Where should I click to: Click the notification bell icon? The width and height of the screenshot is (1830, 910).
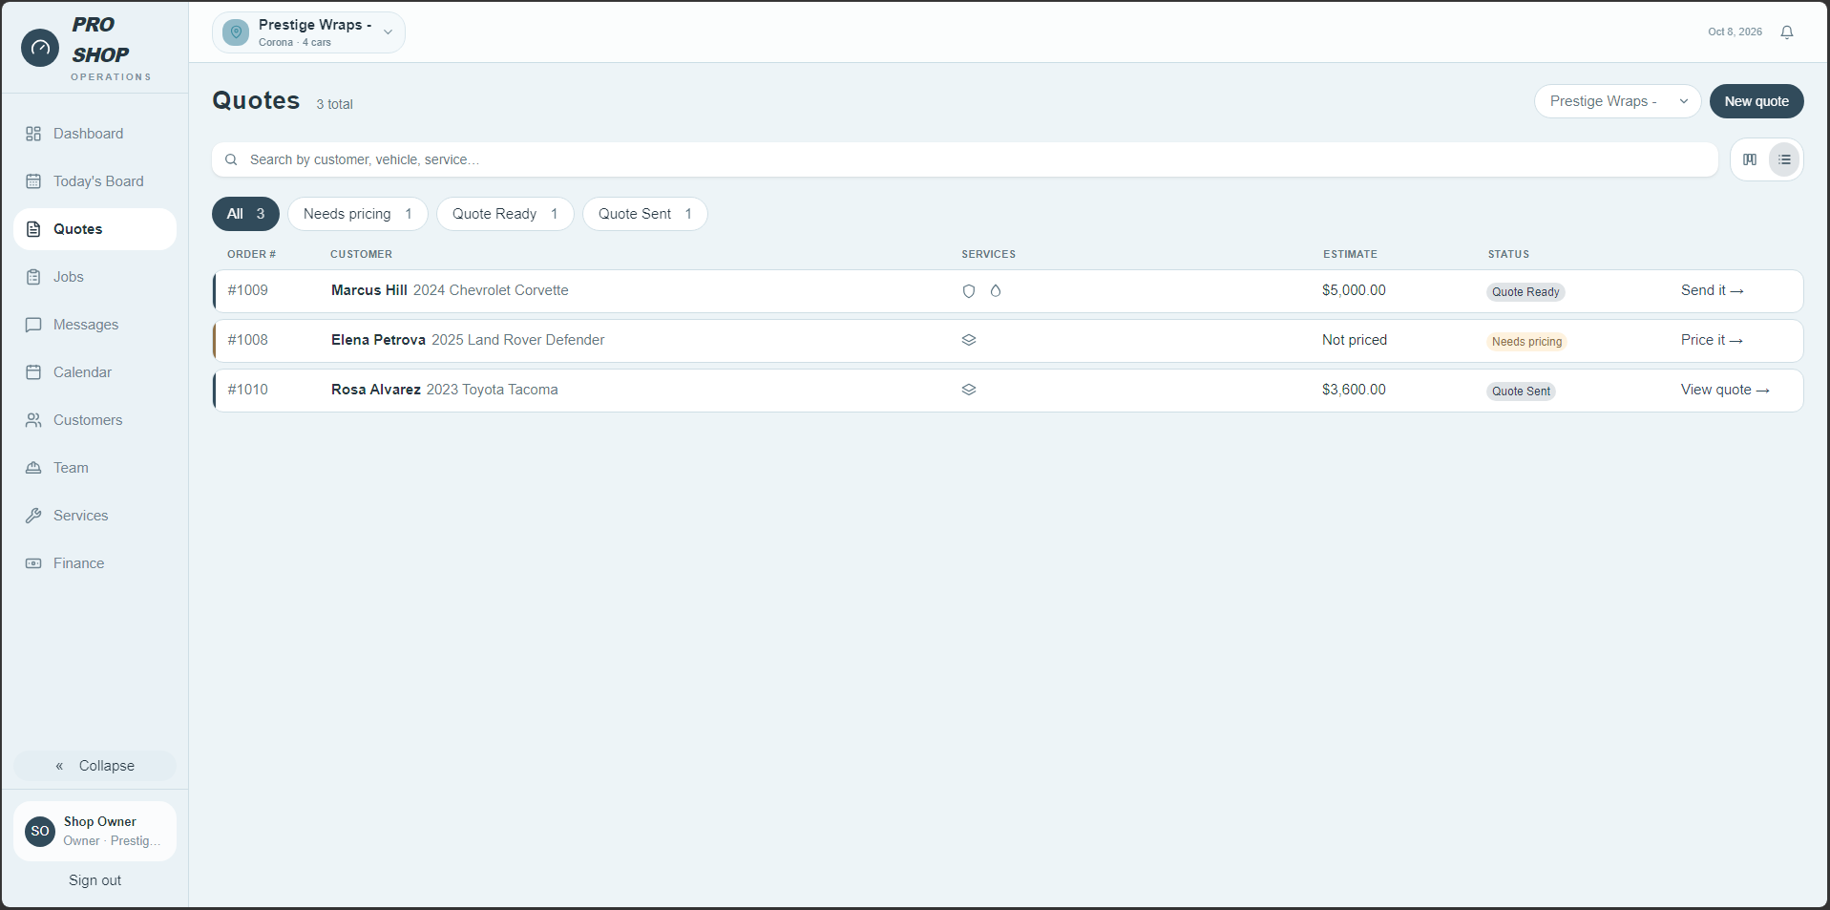tap(1787, 32)
